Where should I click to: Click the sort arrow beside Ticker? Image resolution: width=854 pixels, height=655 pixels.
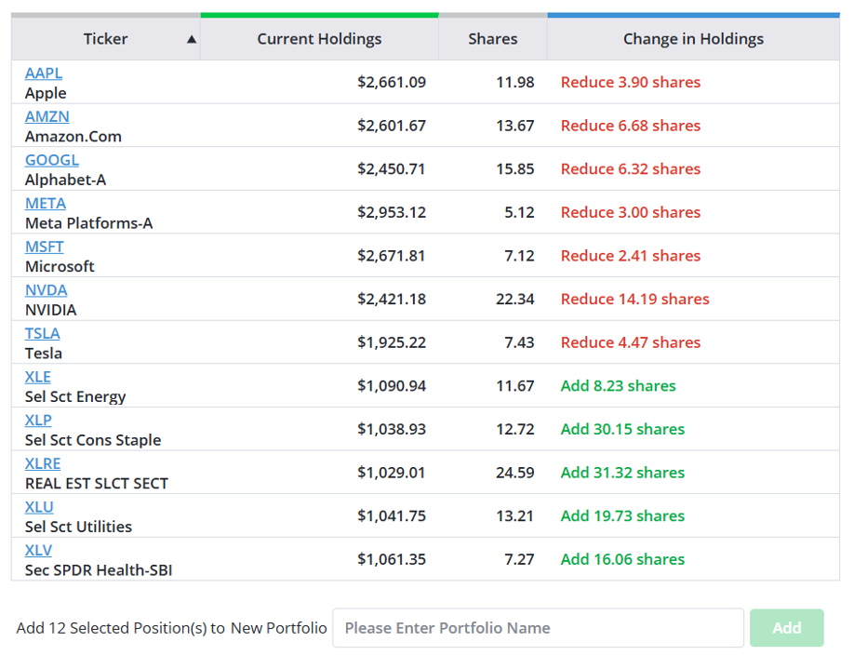[x=191, y=39]
